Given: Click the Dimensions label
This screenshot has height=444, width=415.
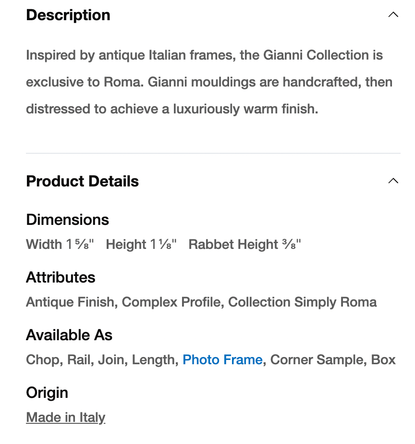Looking at the screenshot, I should coord(67,220).
